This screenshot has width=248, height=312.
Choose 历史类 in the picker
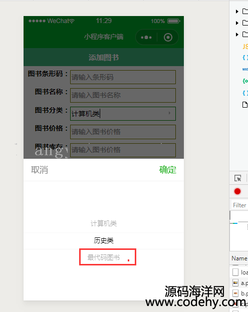click(x=104, y=240)
